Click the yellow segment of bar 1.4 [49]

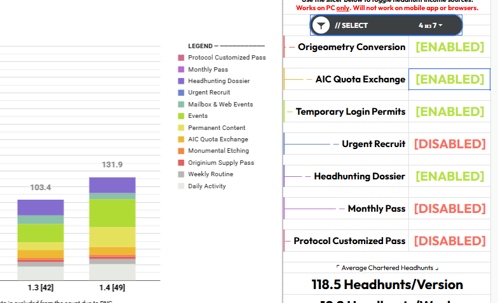tap(112, 237)
